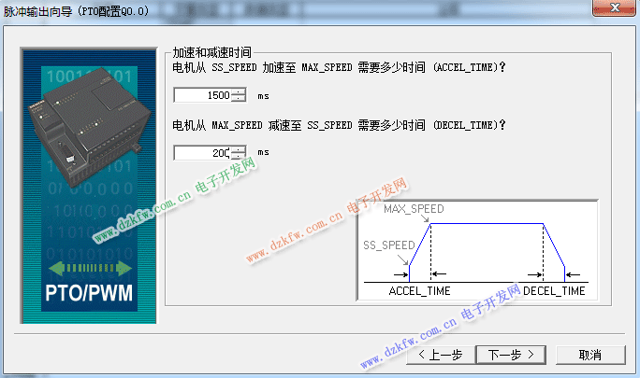Click the ACCEL_TIME label under the diagram
The image size is (640, 378).
pyautogui.click(x=419, y=291)
